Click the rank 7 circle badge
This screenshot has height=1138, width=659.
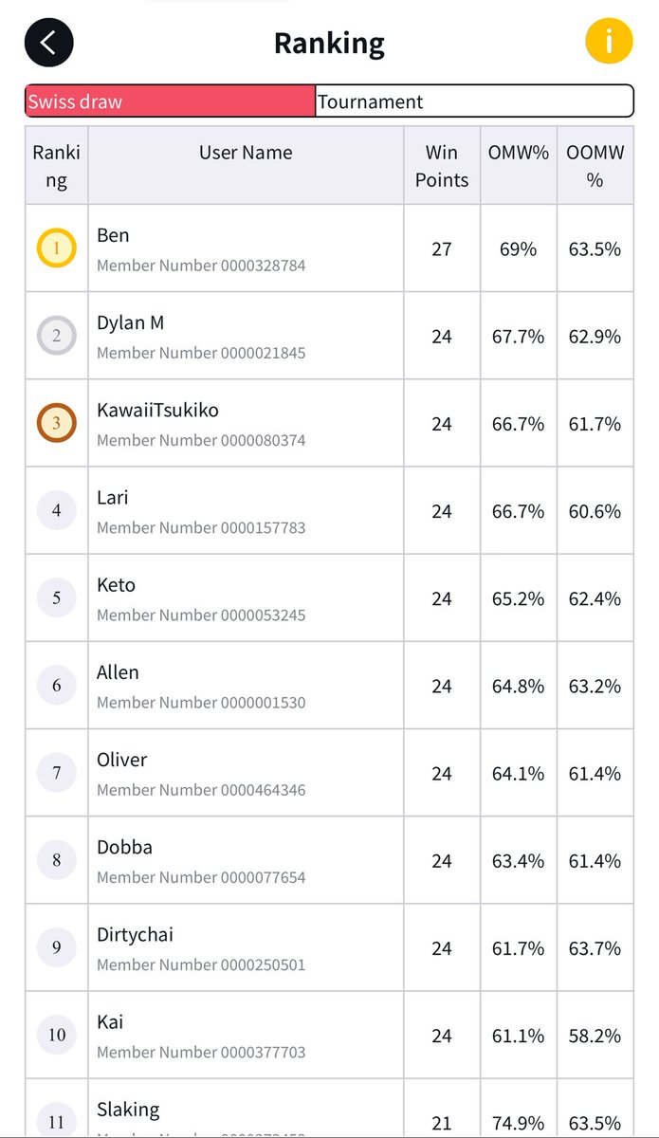[56, 773]
